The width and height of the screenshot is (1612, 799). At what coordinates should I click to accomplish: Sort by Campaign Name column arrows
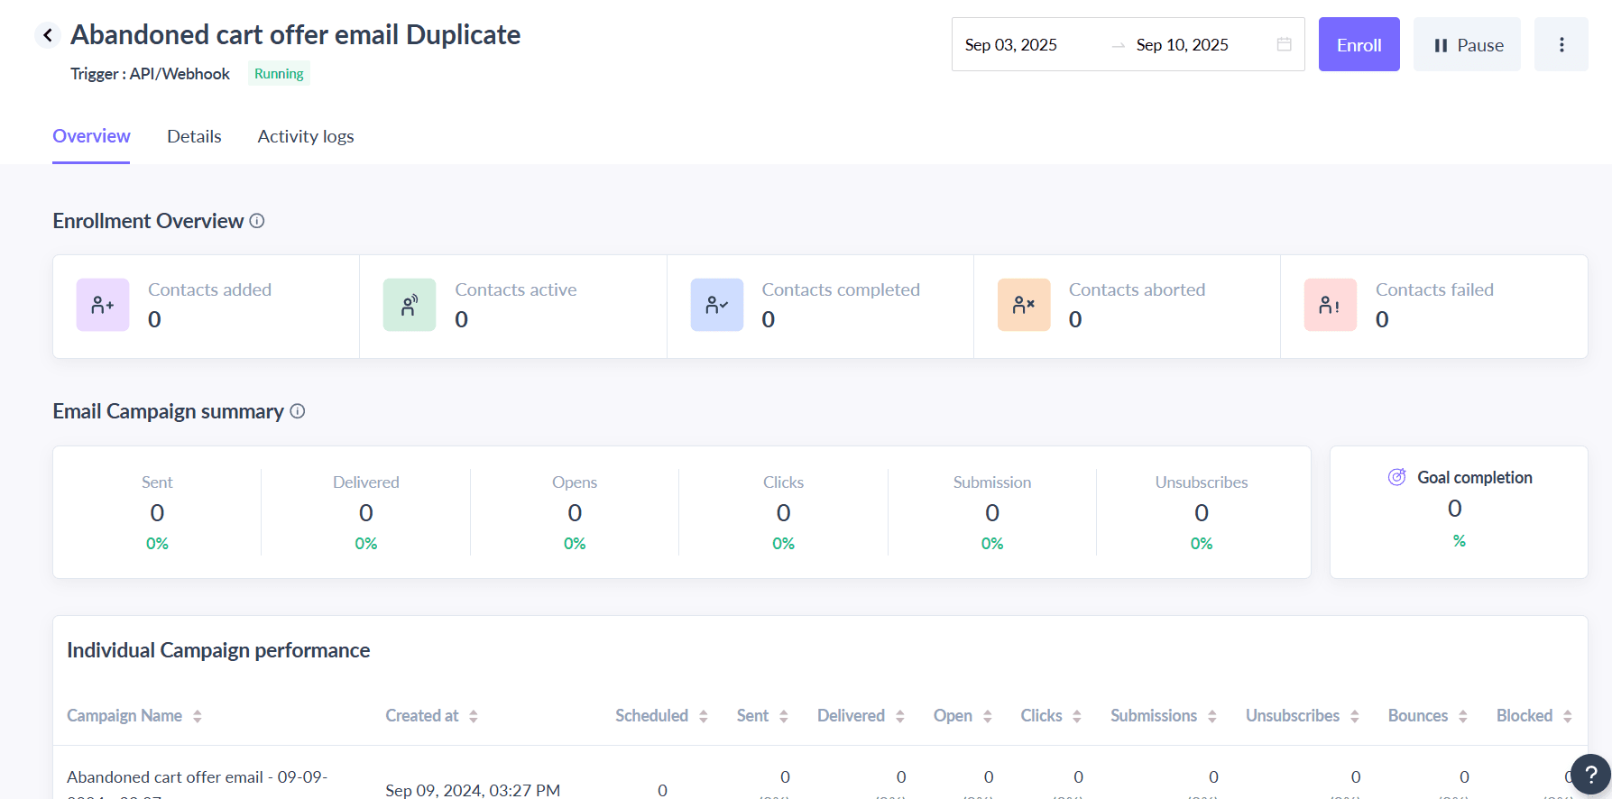point(198,716)
